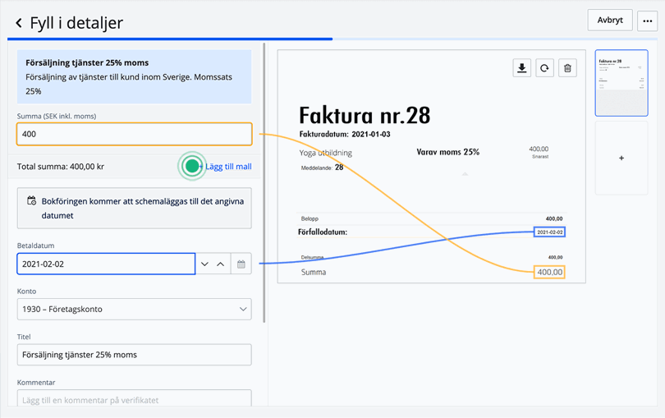Click the highlighted 400,00 sum on invoice
The height and width of the screenshot is (418, 665).
[x=549, y=272]
